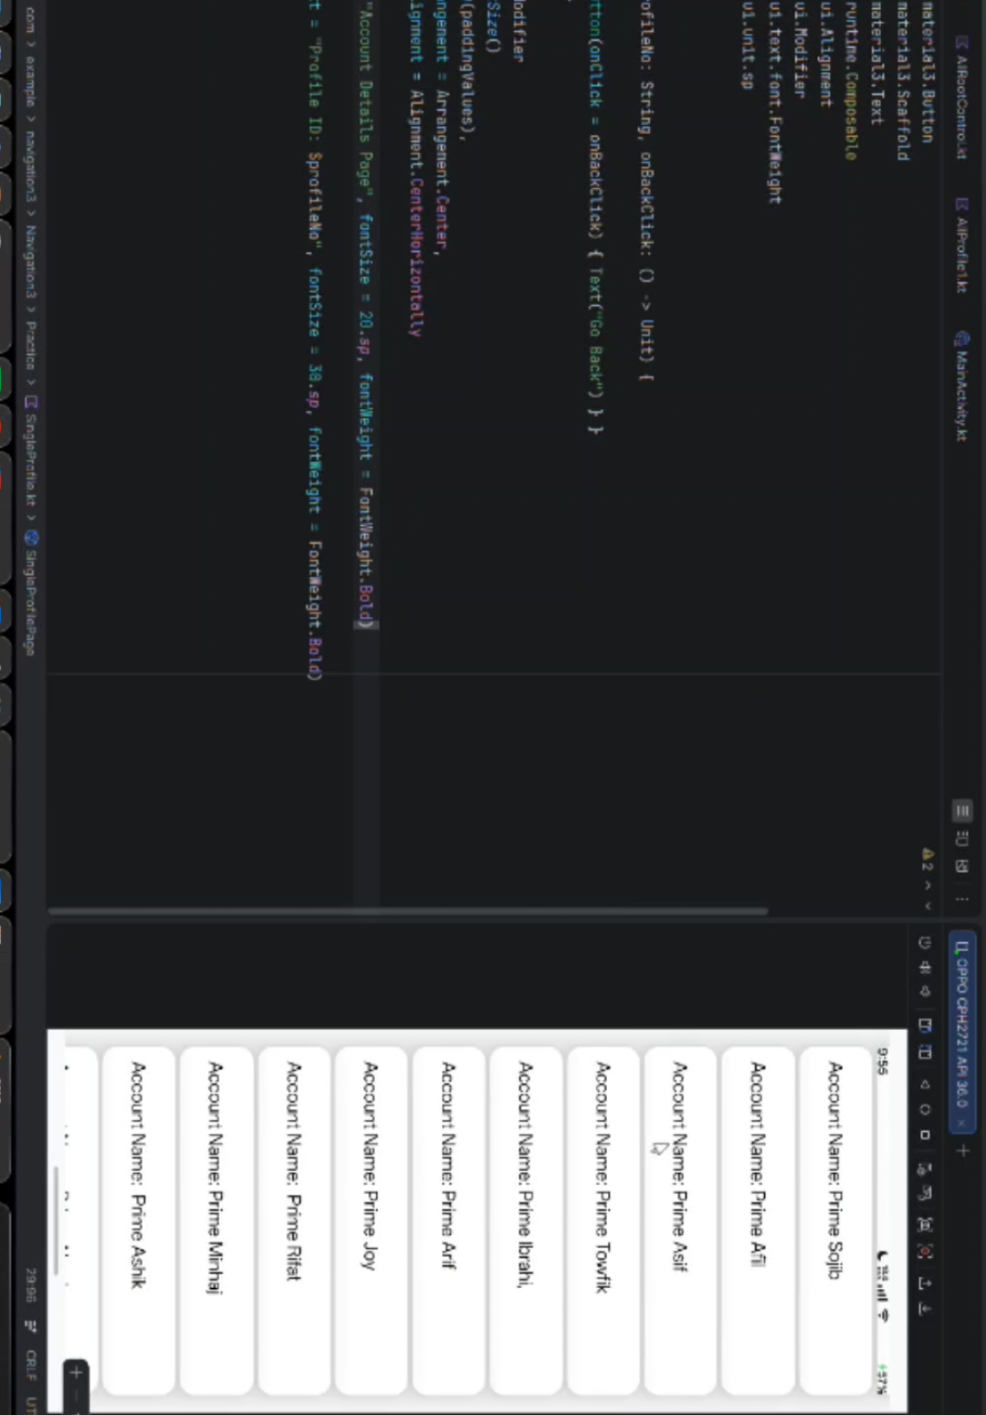Screen dimensions: 986x1415
Task: Go to previous highlighted problem arrow
Action: tap(928, 885)
